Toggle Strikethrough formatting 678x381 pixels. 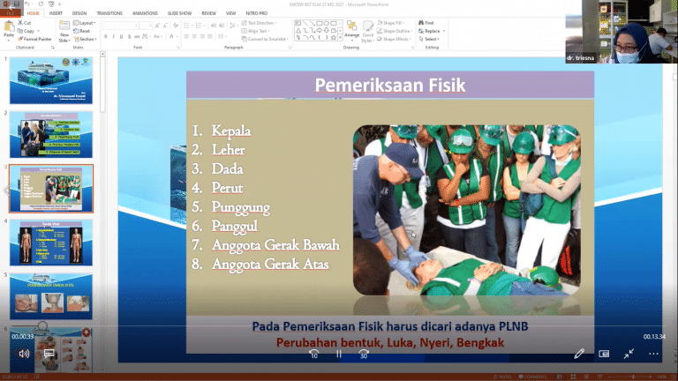point(137,37)
